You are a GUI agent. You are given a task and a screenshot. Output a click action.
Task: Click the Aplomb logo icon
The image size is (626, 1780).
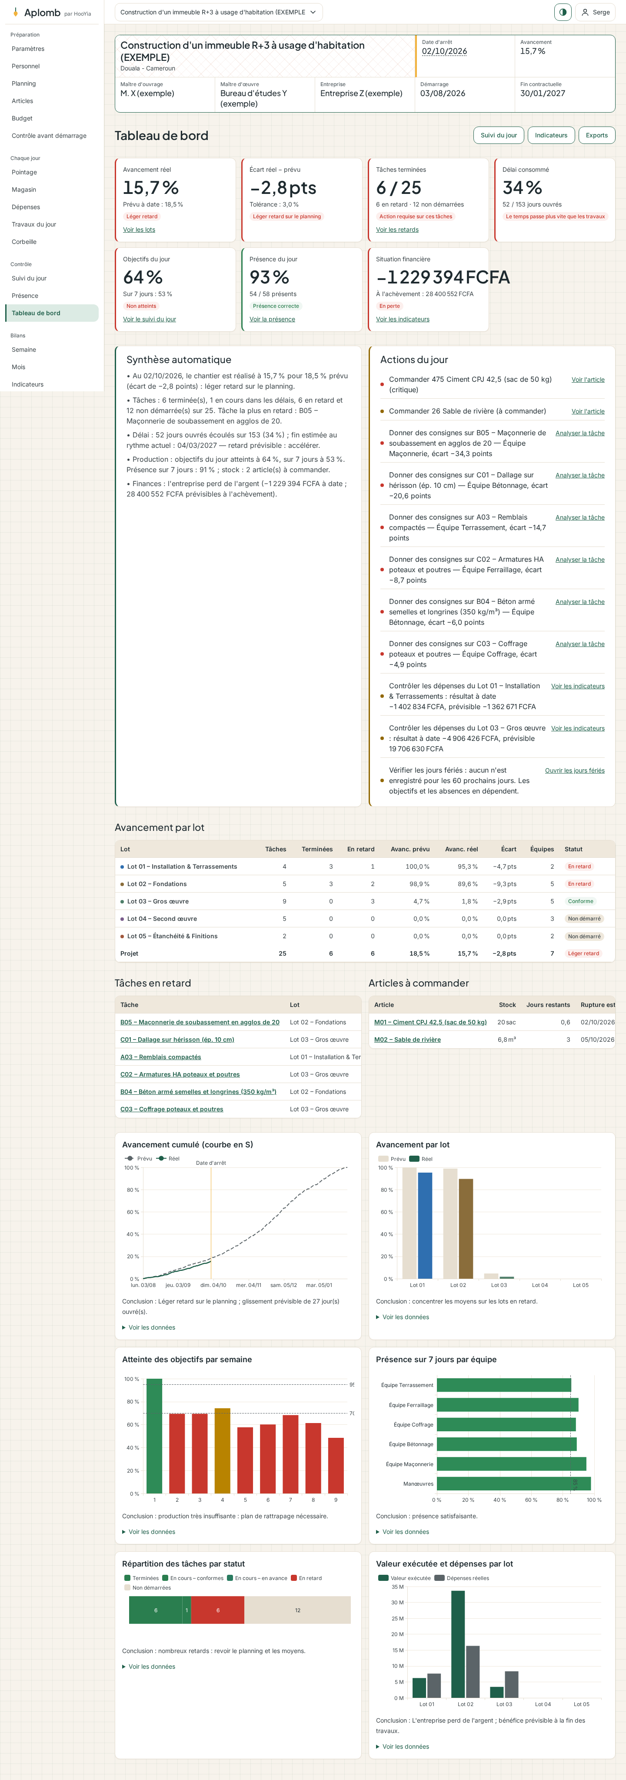pyautogui.click(x=15, y=13)
